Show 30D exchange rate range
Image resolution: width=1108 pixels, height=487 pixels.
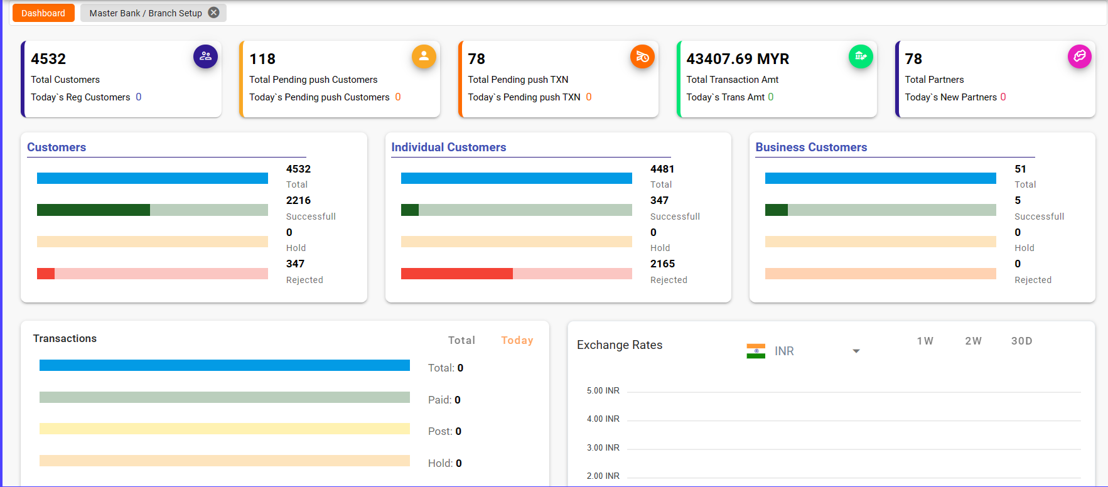[x=1021, y=341]
